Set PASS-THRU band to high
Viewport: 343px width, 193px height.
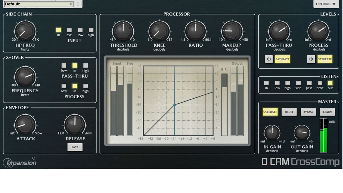tap(85, 65)
